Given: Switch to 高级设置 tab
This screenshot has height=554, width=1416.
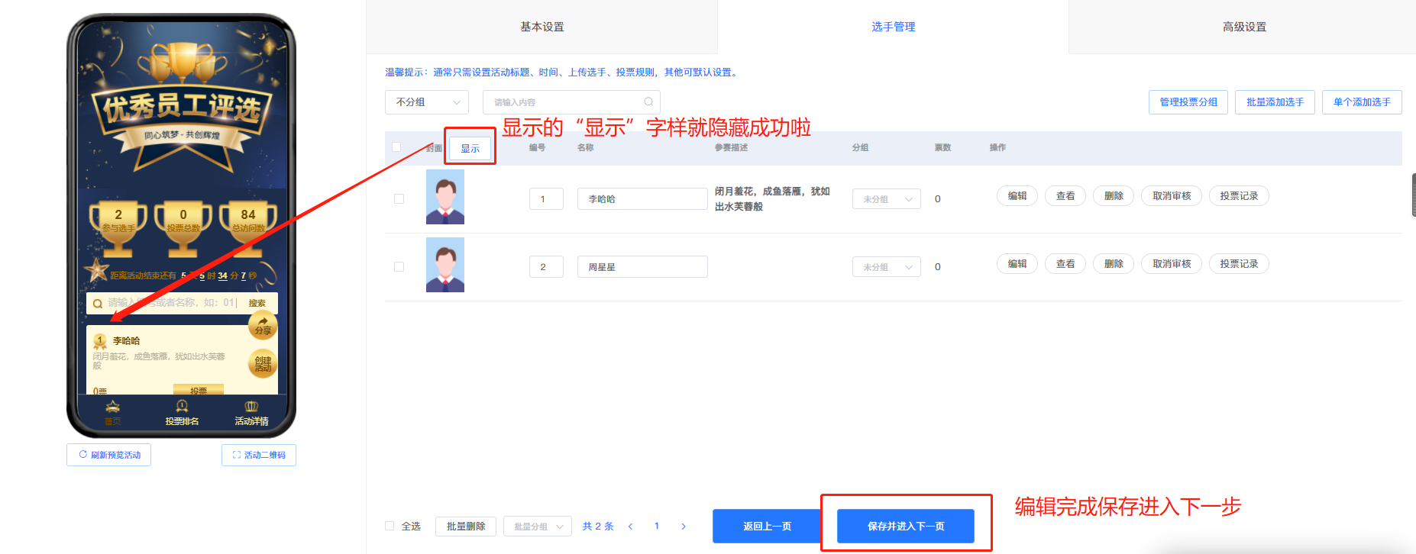Looking at the screenshot, I should coord(1244,27).
